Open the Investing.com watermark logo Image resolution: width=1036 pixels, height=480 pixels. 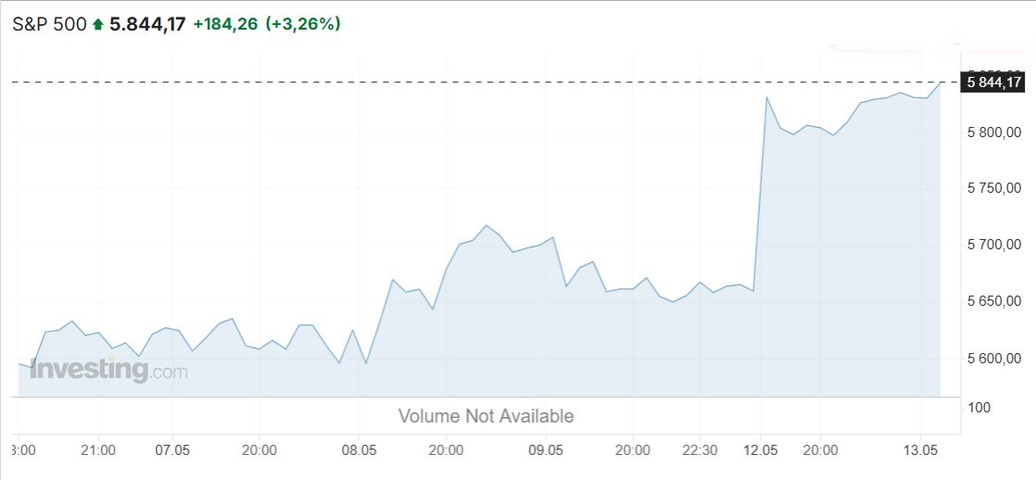point(109,371)
